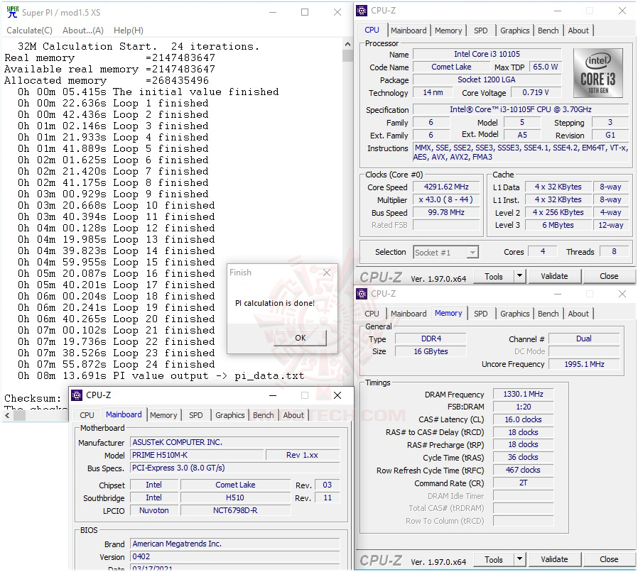638x572 pixels.
Task: Click Super PI scrollbar up arrow
Action: [x=347, y=44]
